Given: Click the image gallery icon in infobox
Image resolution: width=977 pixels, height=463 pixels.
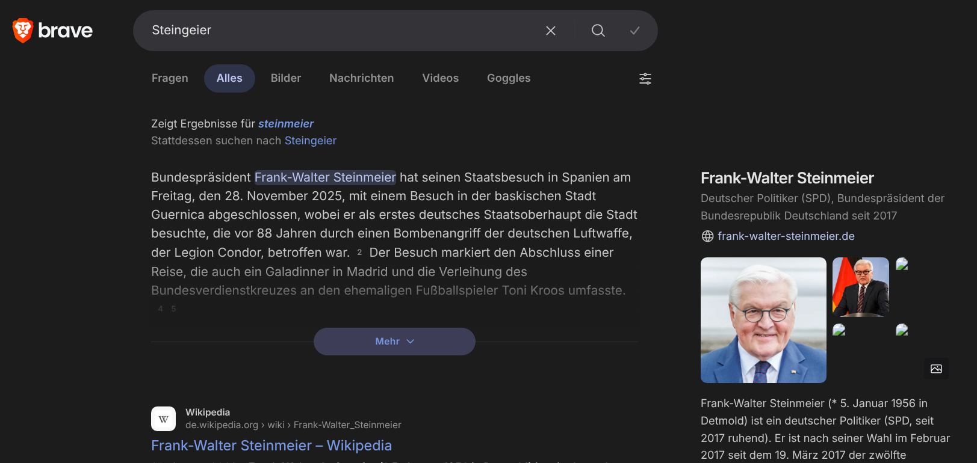Looking at the screenshot, I should [936, 369].
